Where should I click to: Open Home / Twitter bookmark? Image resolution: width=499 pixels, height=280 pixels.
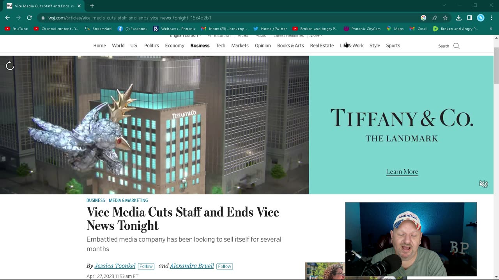tap(270, 29)
